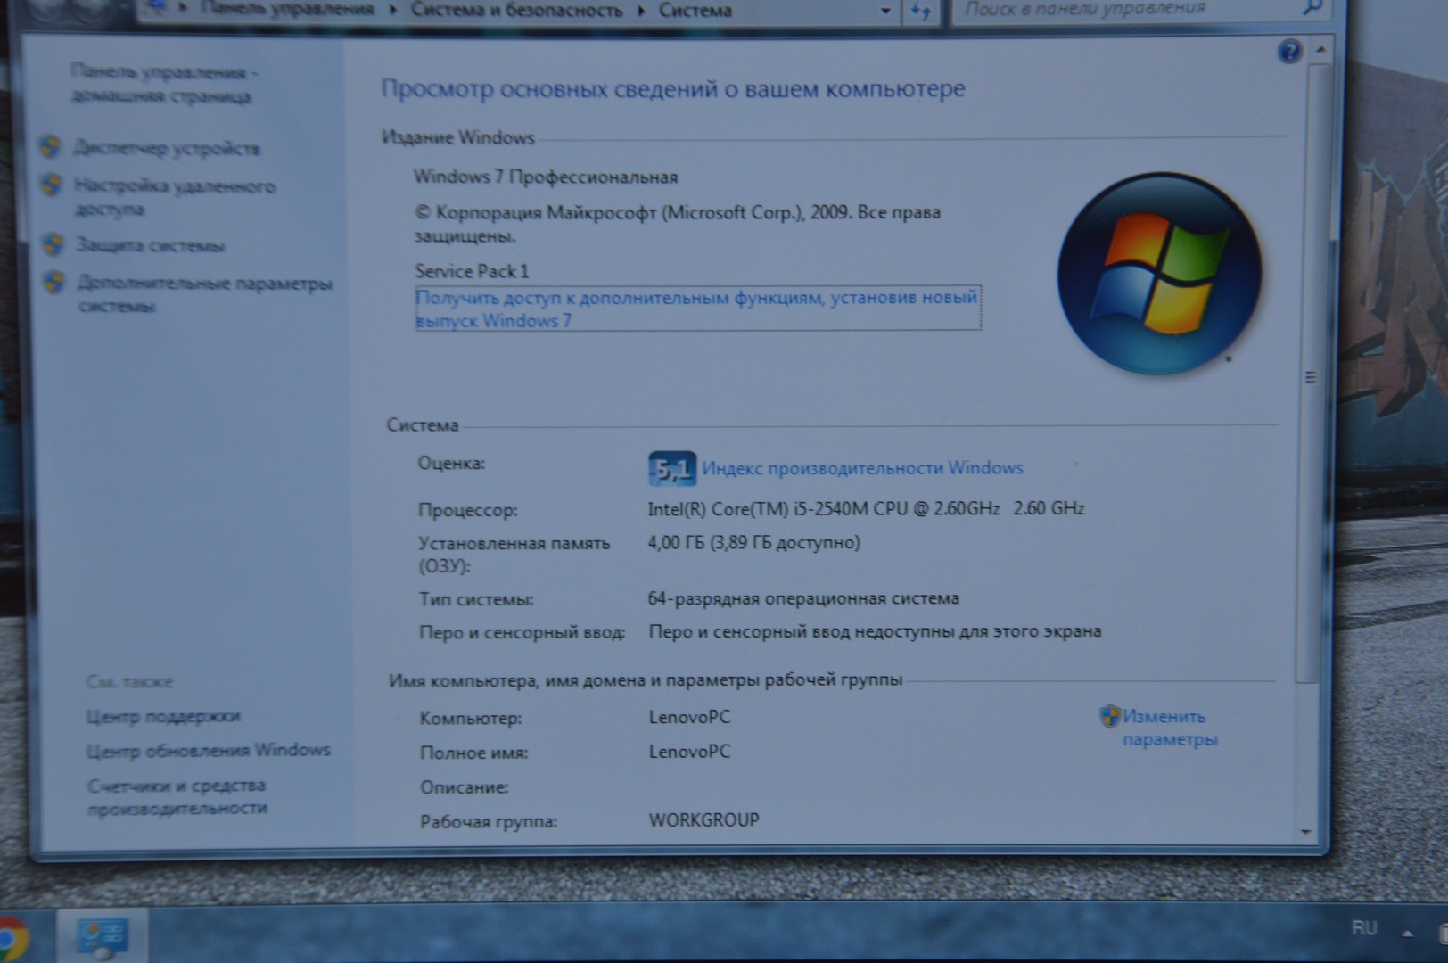Click 64-разрядная операционная система text
Screen dimensions: 1448x963
803,598
